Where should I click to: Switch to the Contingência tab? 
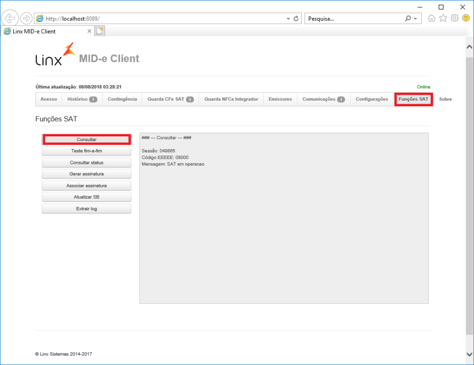122,99
